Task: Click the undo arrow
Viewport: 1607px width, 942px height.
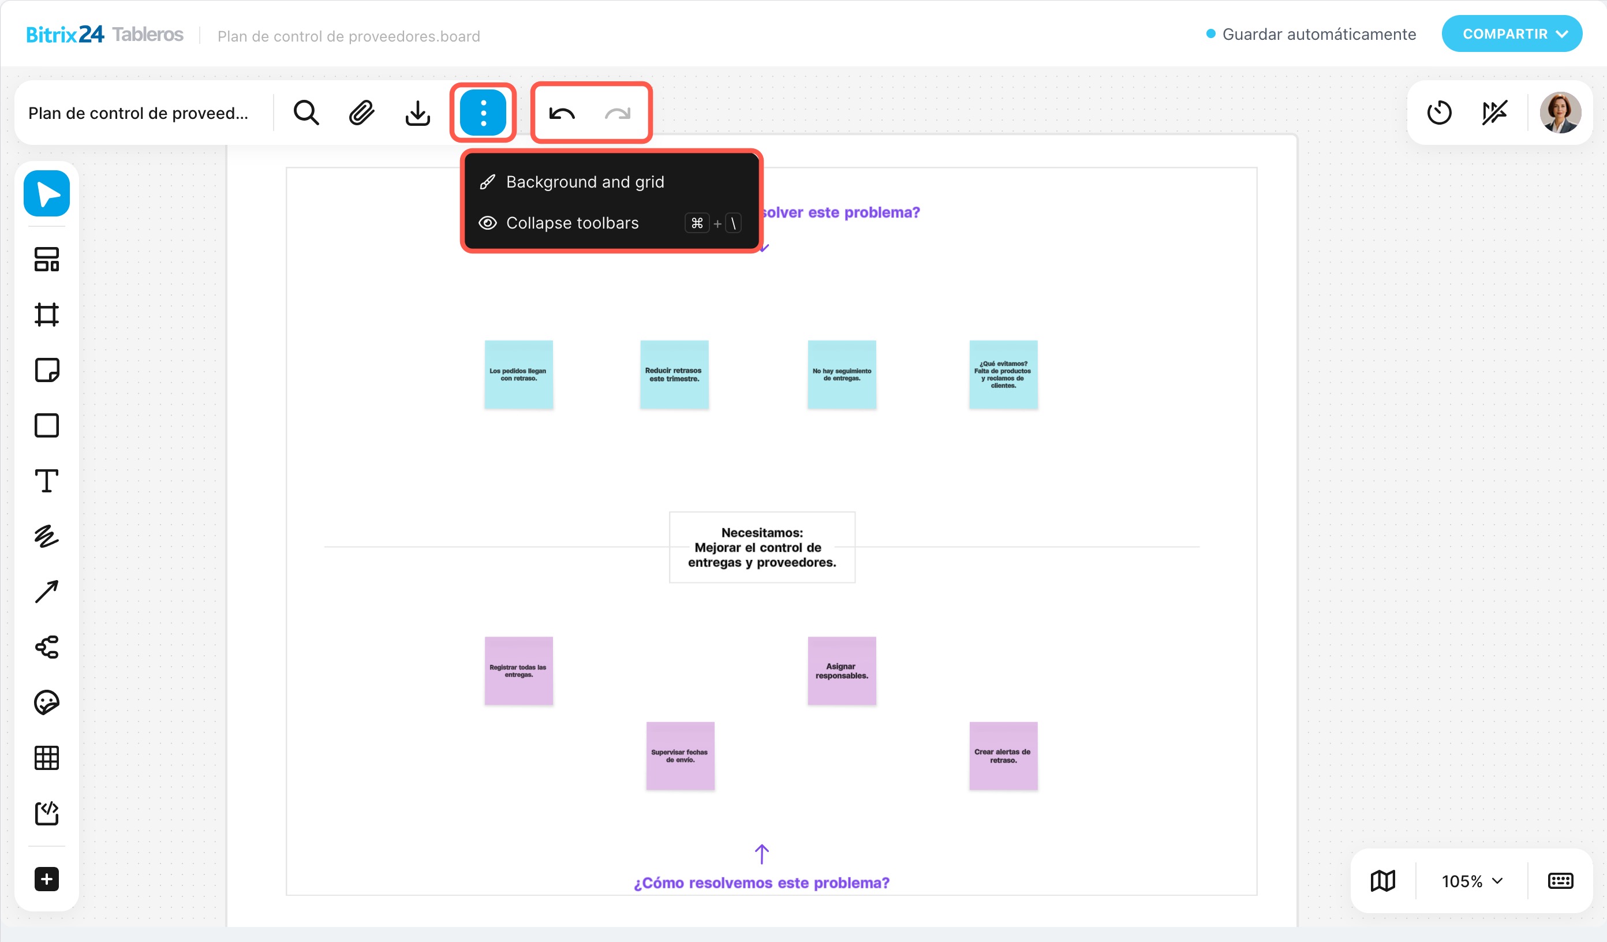Action: pos(562,114)
